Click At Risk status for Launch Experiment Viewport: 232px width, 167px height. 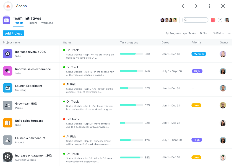[x=71, y=84]
